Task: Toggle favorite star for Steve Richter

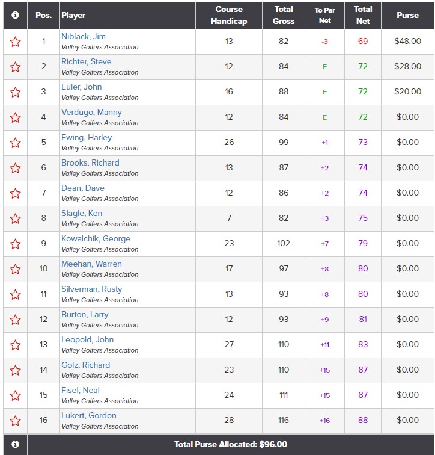Action: 15,67
